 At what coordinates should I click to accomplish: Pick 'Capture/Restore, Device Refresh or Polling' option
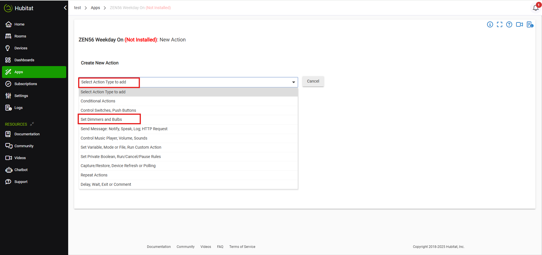click(x=188, y=166)
